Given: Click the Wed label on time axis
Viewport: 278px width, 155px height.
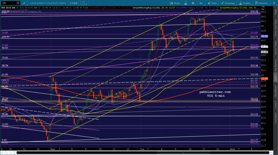Looking at the screenshot, I should 232,149.
